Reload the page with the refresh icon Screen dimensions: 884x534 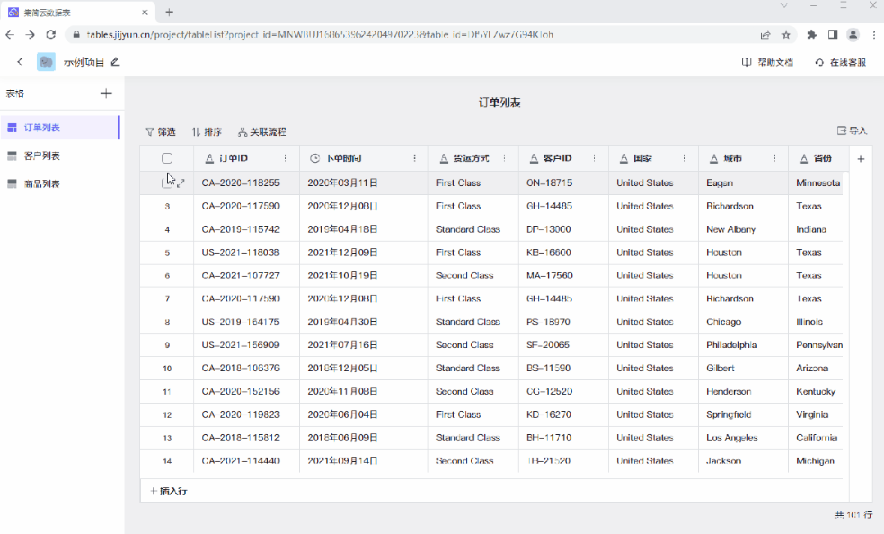[52, 35]
